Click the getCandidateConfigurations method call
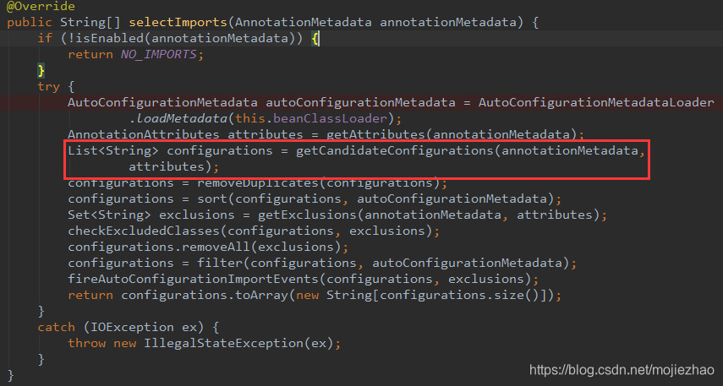This screenshot has height=386, width=723. pos(395,150)
